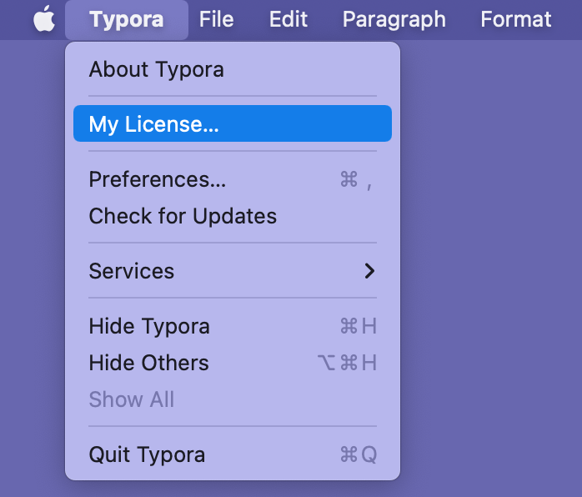Screen dimensions: 582x497
Task: Click the greyed-out Show All item
Action: [132, 399]
